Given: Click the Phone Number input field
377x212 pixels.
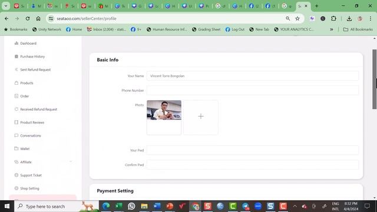Looking at the screenshot, I should 253,91.
